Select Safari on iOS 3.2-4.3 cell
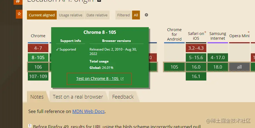Image resolution: width=255 pixels, height=128 pixels. coord(196,48)
